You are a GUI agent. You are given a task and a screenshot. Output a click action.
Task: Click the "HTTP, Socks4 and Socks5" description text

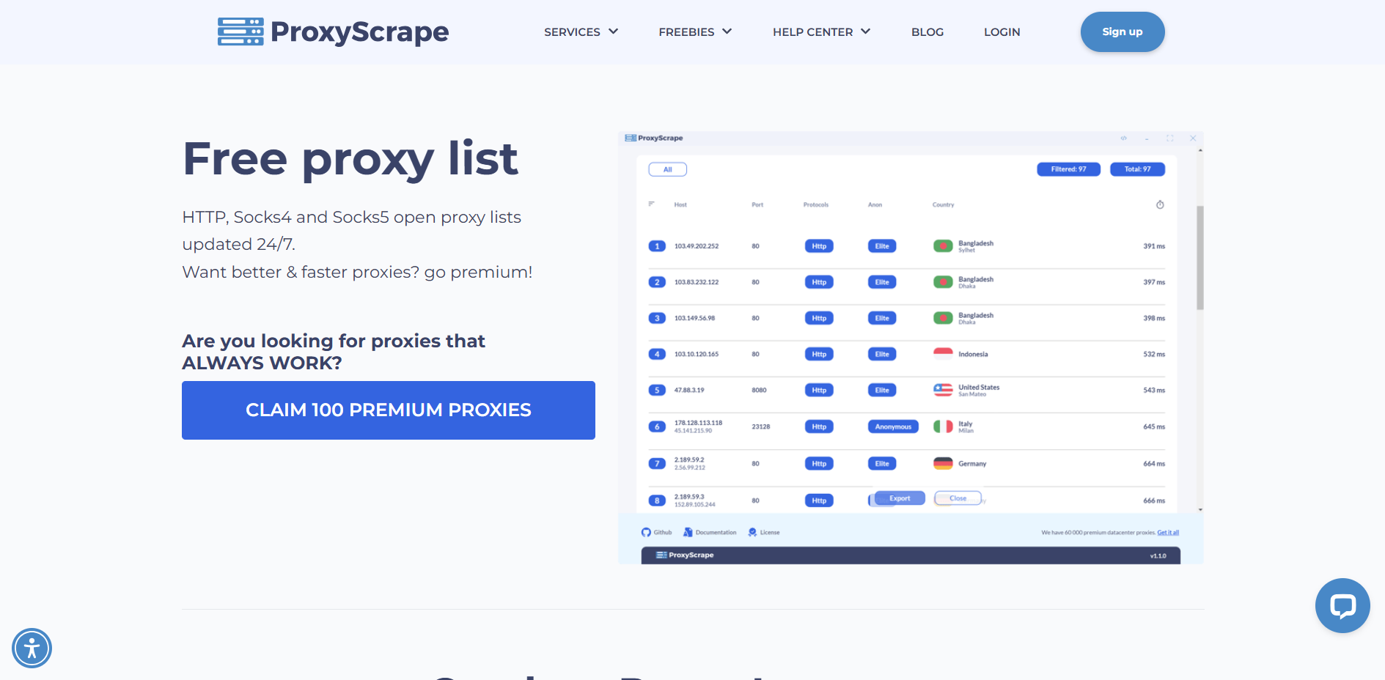click(x=352, y=230)
